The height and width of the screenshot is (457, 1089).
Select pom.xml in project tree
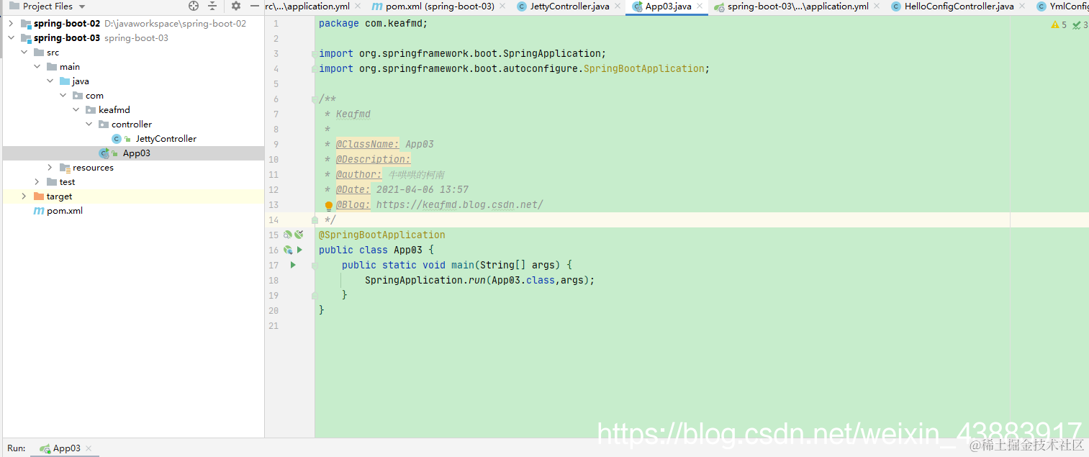coord(65,211)
